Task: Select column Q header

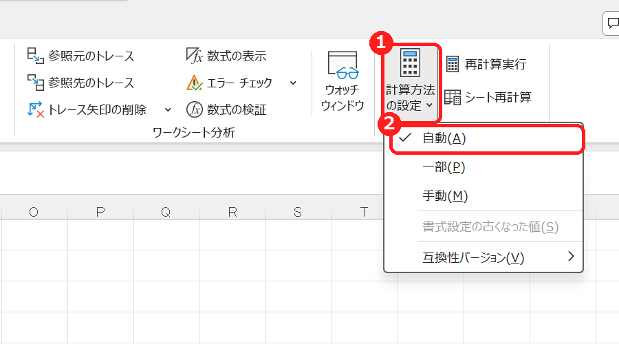Action: (166, 212)
